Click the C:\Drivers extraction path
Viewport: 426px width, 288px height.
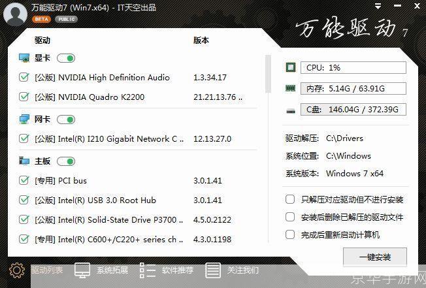344,138
